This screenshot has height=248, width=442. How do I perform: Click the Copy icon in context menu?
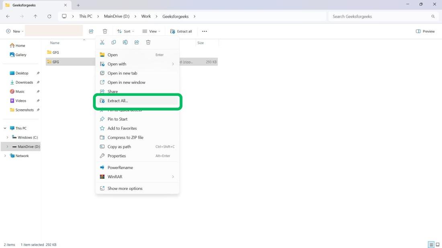click(114, 42)
